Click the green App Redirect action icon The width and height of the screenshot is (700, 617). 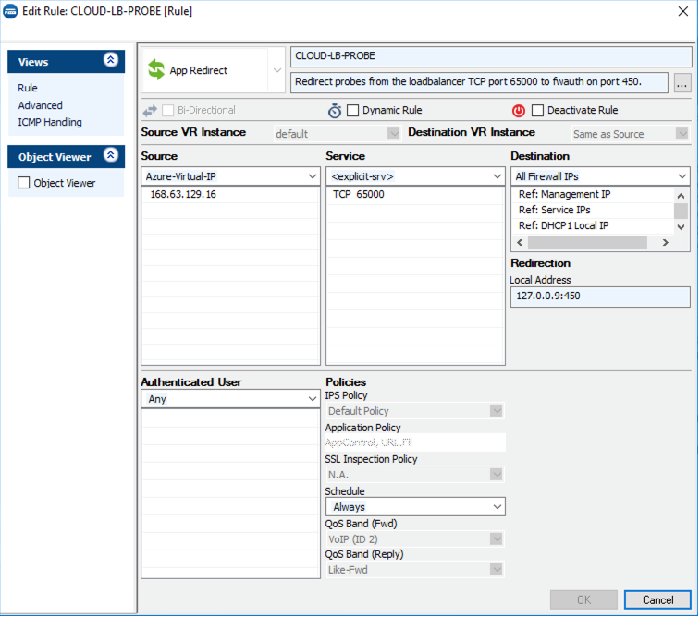[x=156, y=69]
